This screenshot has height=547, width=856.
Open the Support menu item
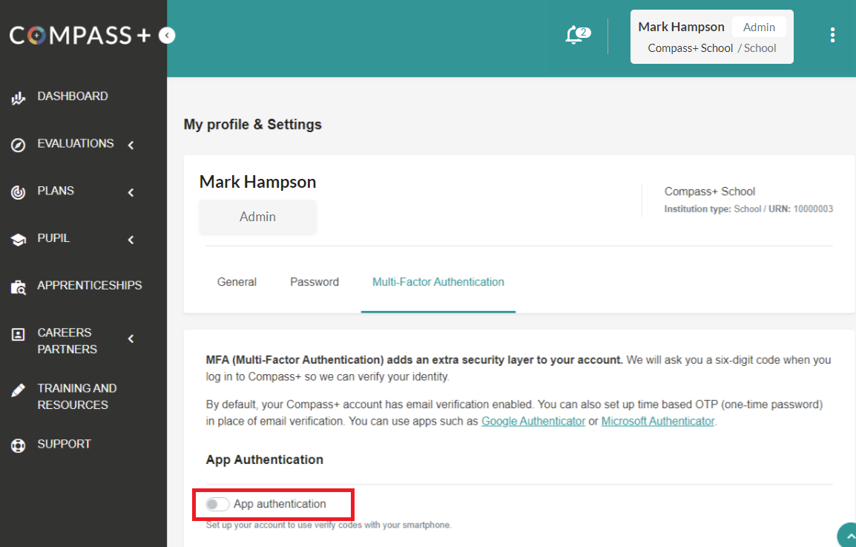coord(64,445)
